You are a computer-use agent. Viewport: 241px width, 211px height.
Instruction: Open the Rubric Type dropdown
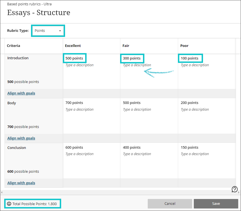click(48, 31)
